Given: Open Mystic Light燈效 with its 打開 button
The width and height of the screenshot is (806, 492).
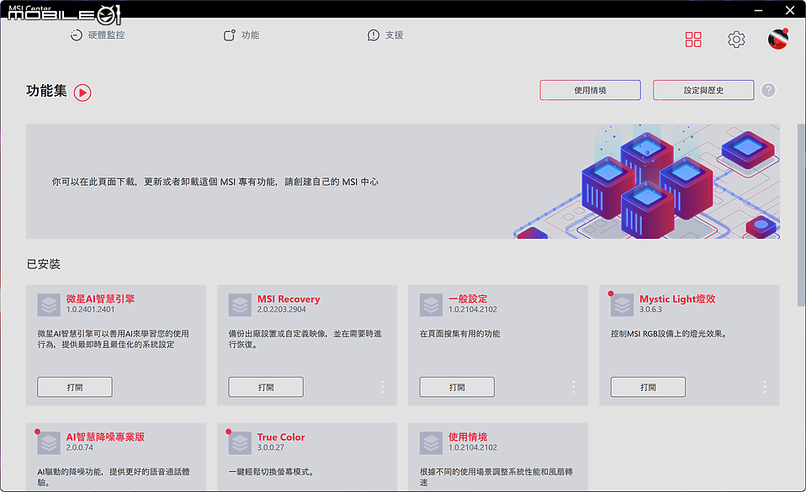Looking at the screenshot, I should [648, 387].
